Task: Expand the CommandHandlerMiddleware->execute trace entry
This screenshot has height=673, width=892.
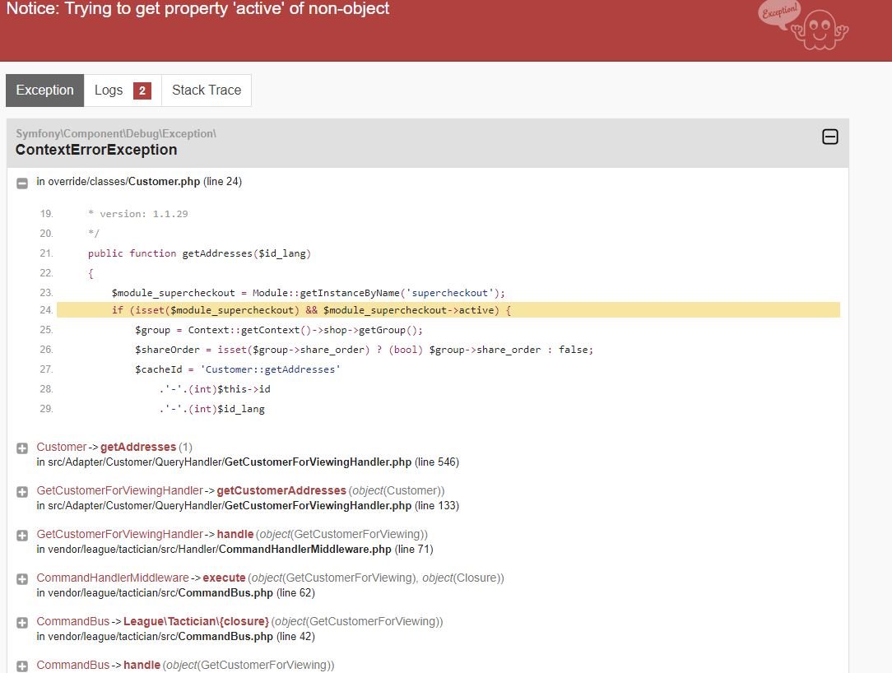Action: [x=22, y=579]
